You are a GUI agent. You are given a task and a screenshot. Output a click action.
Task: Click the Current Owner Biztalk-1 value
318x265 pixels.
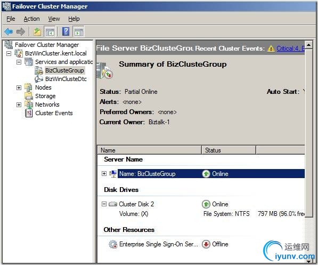tap(159, 122)
